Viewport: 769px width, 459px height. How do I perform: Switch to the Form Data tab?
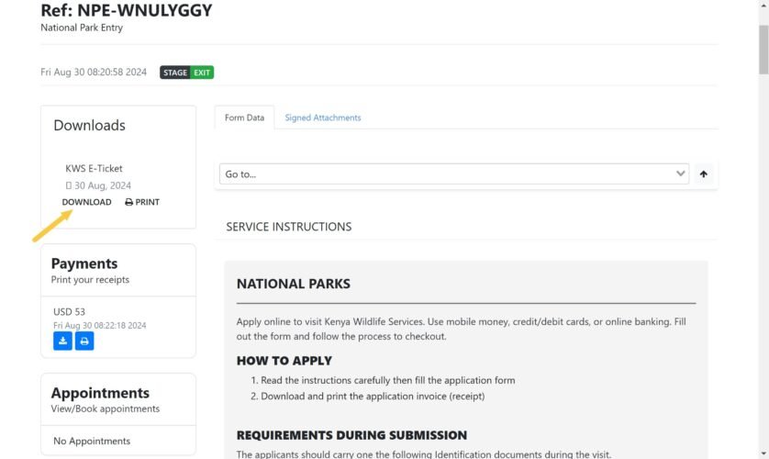pos(244,118)
